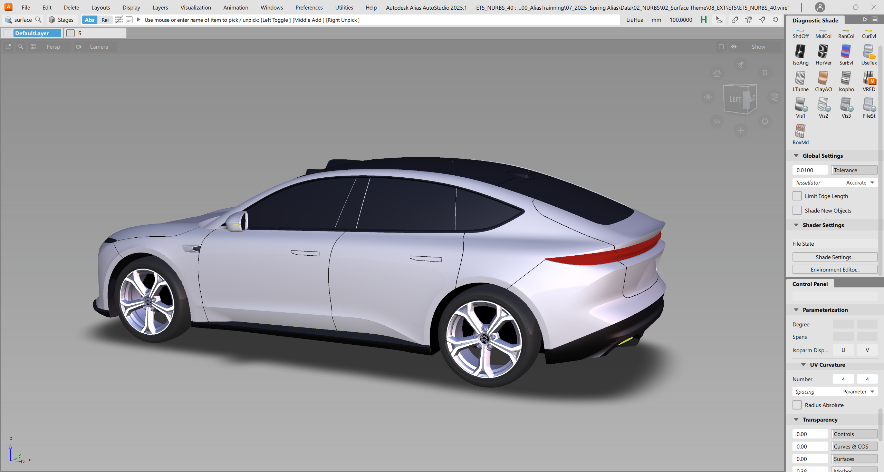
Task: Apply the BoxMd box mode shader
Action: 800,131
